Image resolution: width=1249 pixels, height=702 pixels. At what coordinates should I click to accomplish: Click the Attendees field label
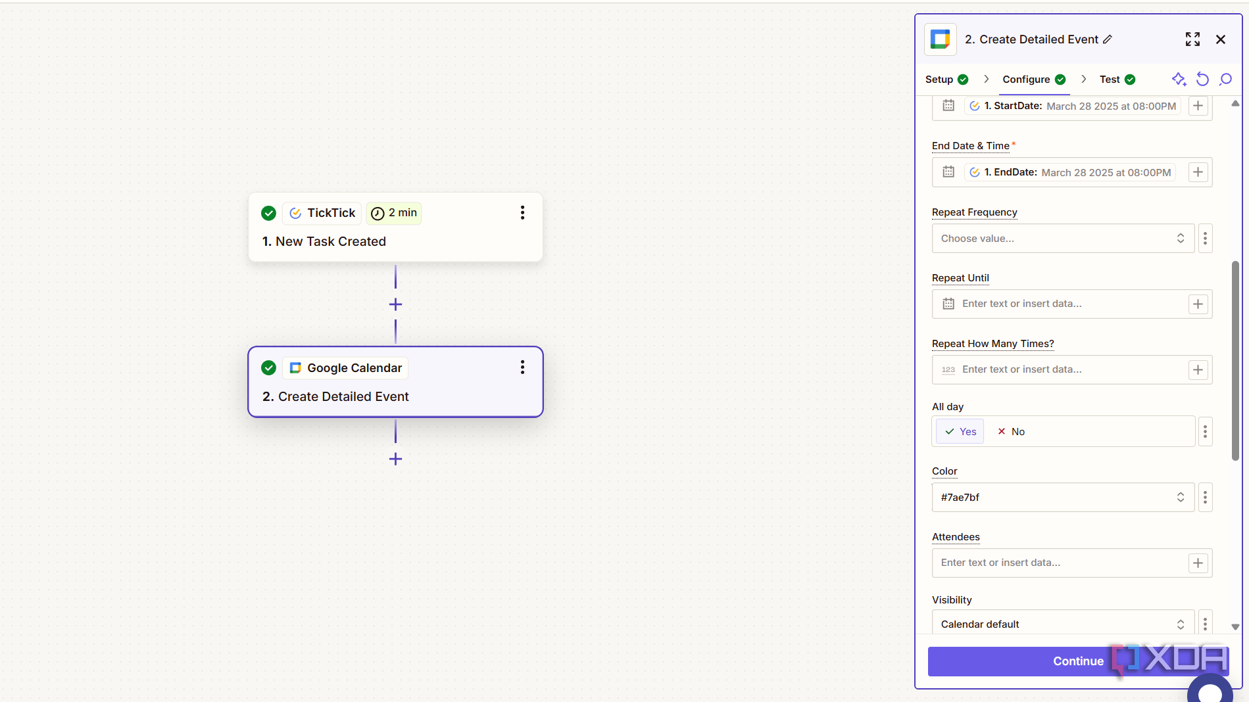pyautogui.click(x=956, y=537)
